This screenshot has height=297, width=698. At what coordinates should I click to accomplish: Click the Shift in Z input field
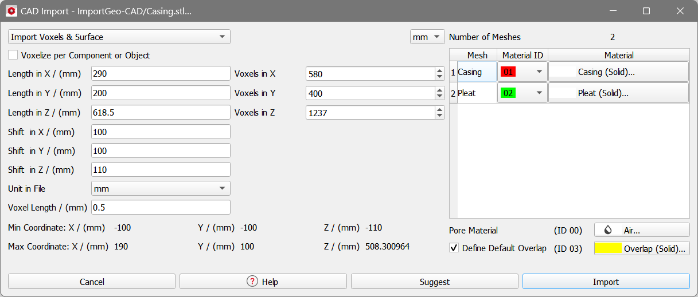click(161, 169)
